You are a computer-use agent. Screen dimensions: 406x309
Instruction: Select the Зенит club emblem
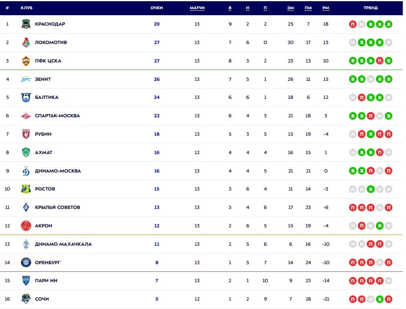click(x=26, y=79)
